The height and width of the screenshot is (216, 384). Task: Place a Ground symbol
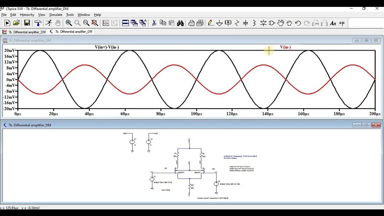pyautogui.click(x=220, y=23)
